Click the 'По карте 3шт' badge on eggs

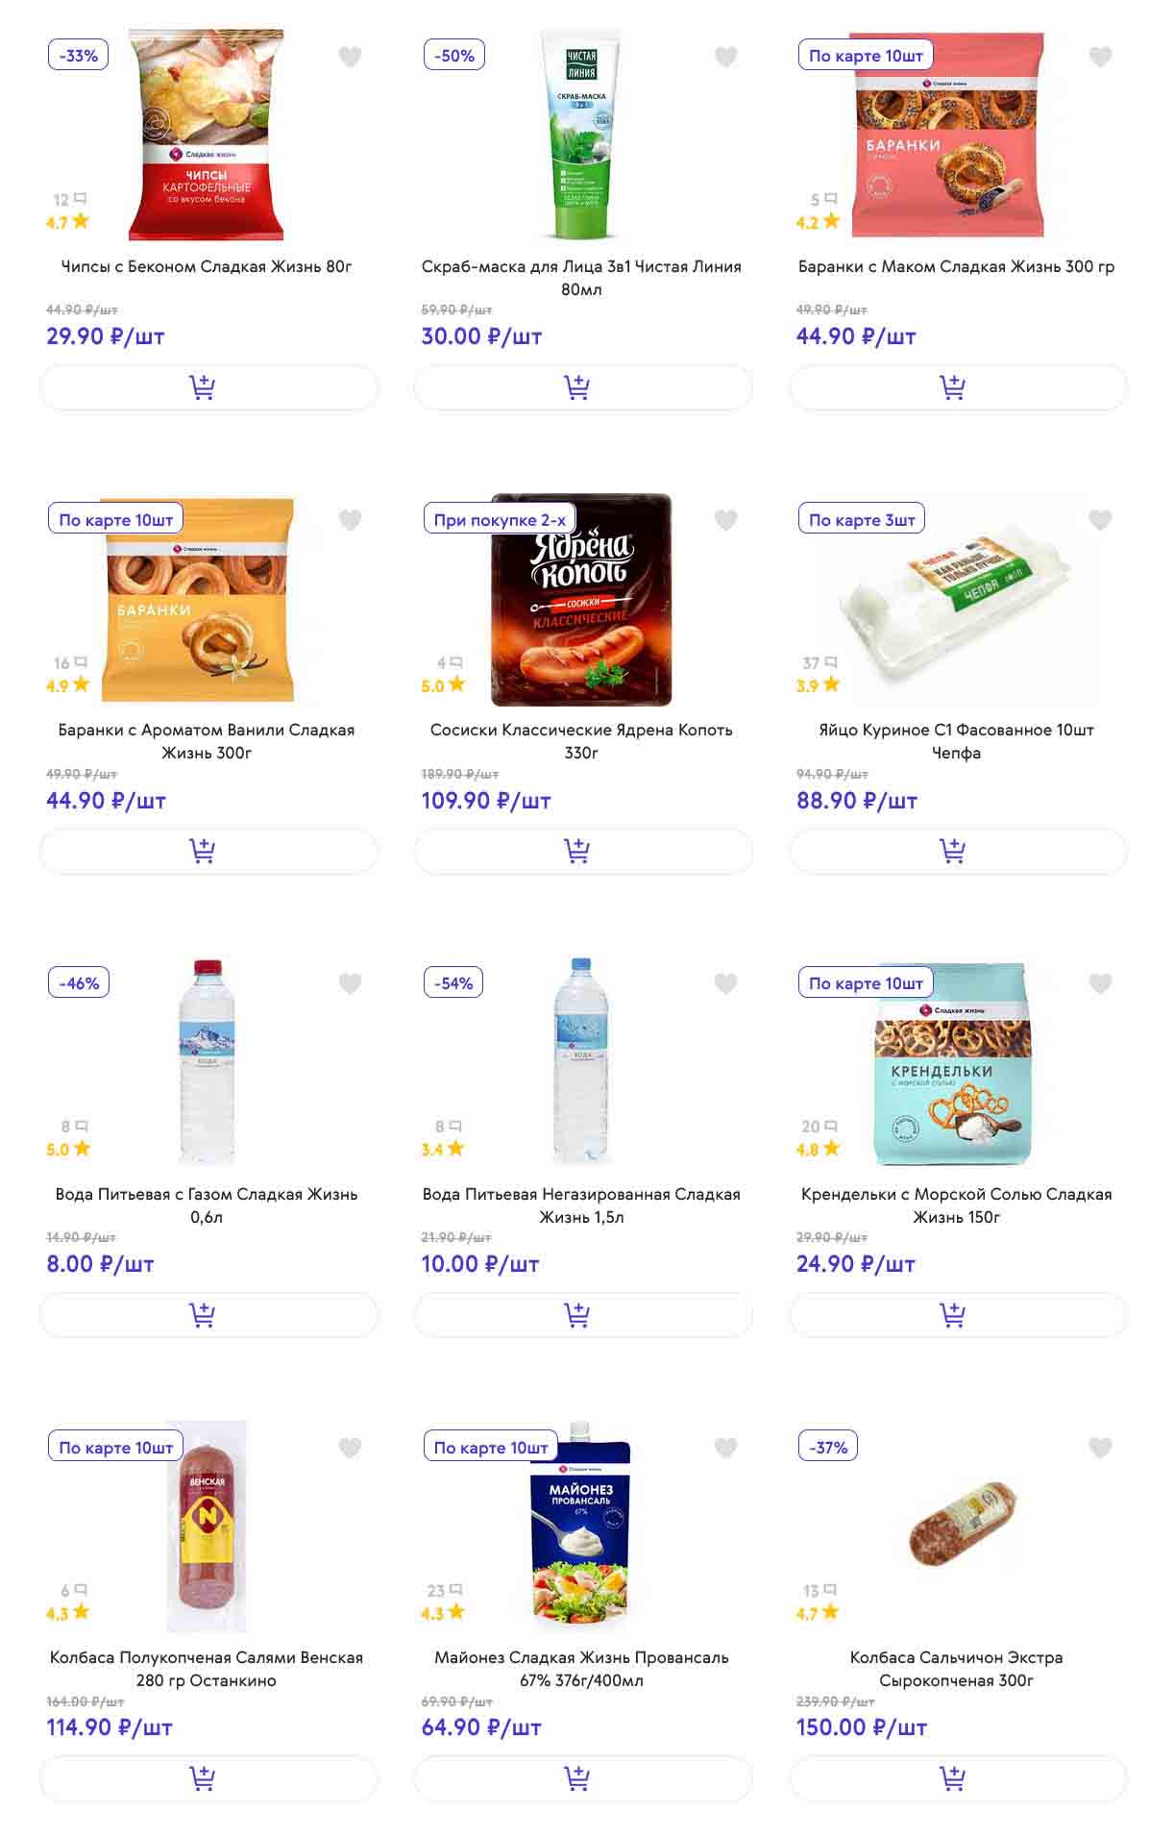point(861,519)
